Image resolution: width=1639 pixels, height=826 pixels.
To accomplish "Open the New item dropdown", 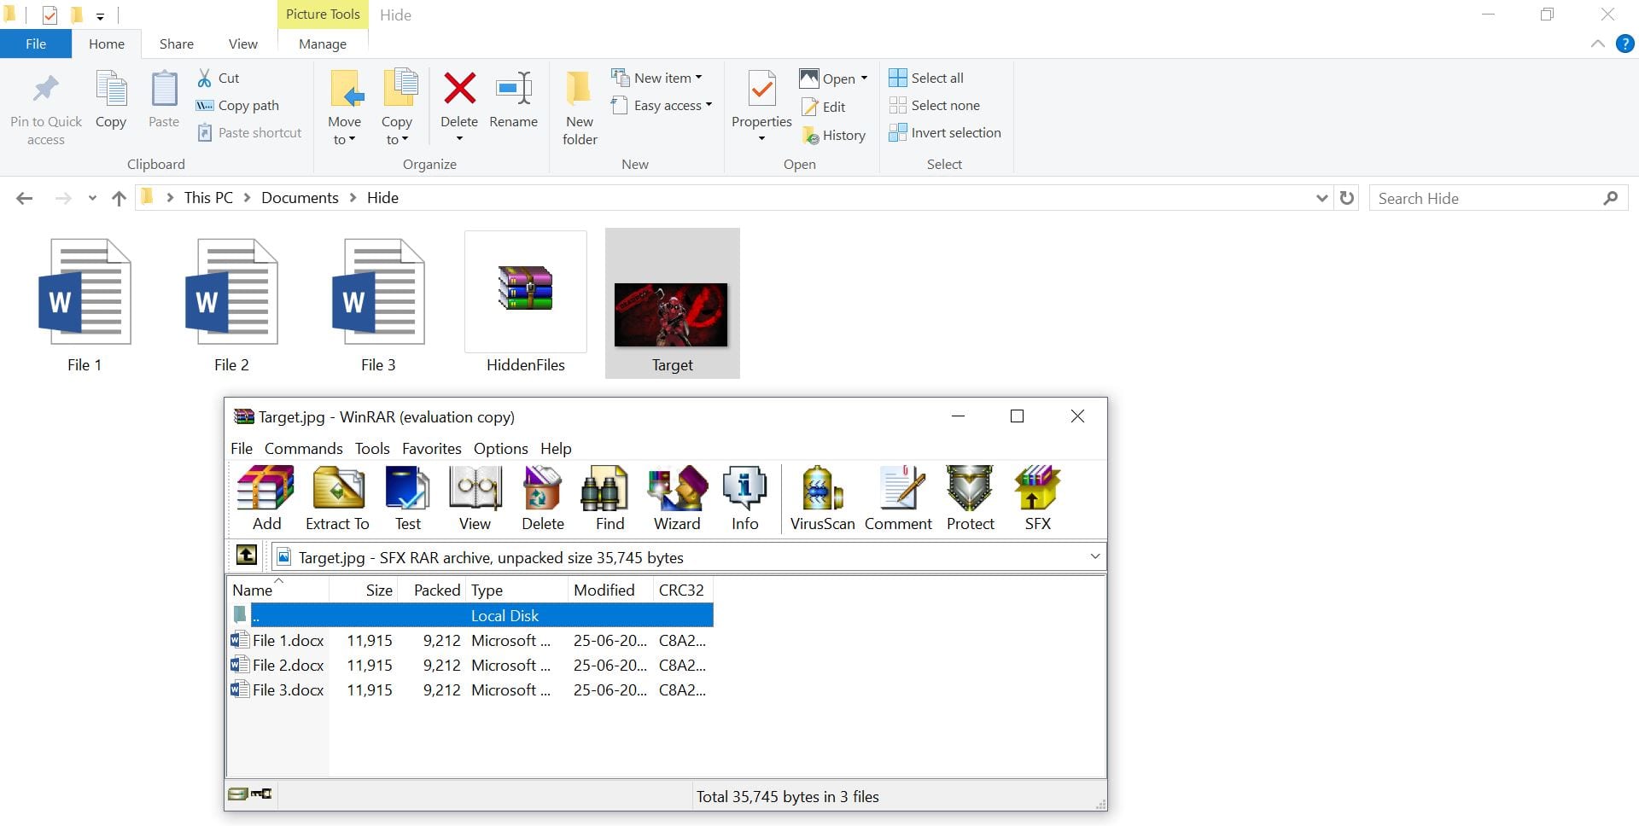I will [698, 78].
